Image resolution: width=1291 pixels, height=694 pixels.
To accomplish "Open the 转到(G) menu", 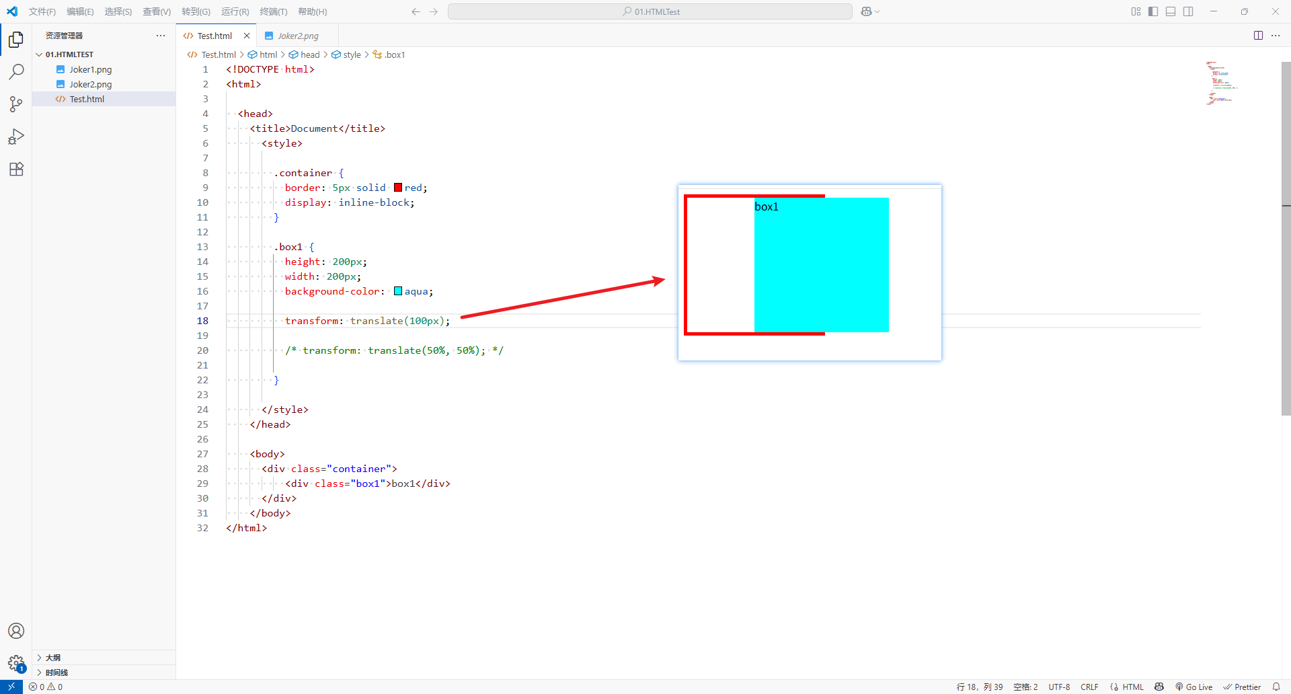I will coord(196,11).
